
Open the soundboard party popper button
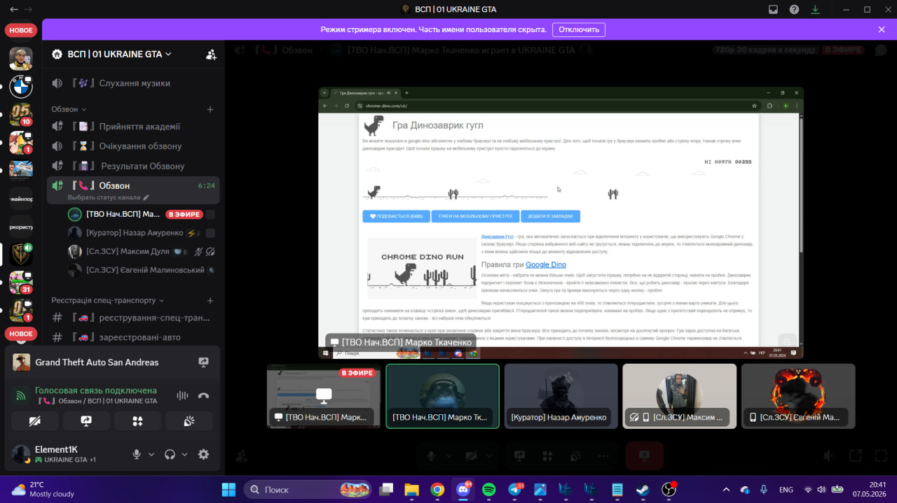pyautogui.click(x=189, y=420)
